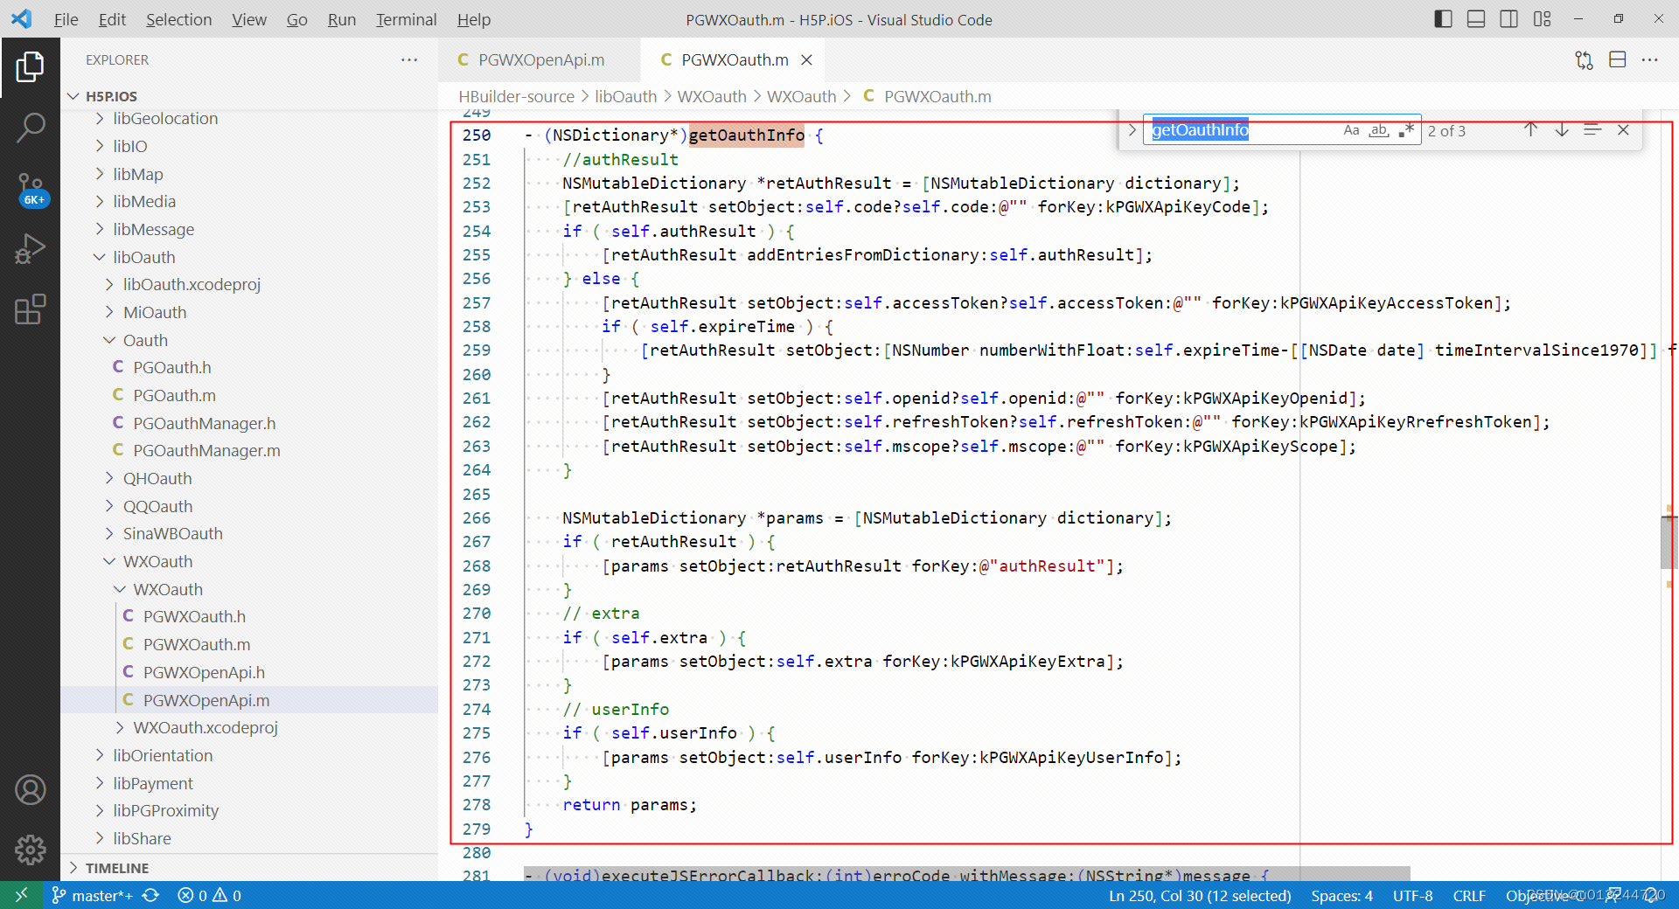1679x909 pixels.
Task: Collapse the libOauth folder
Action: [x=100, y=257]
